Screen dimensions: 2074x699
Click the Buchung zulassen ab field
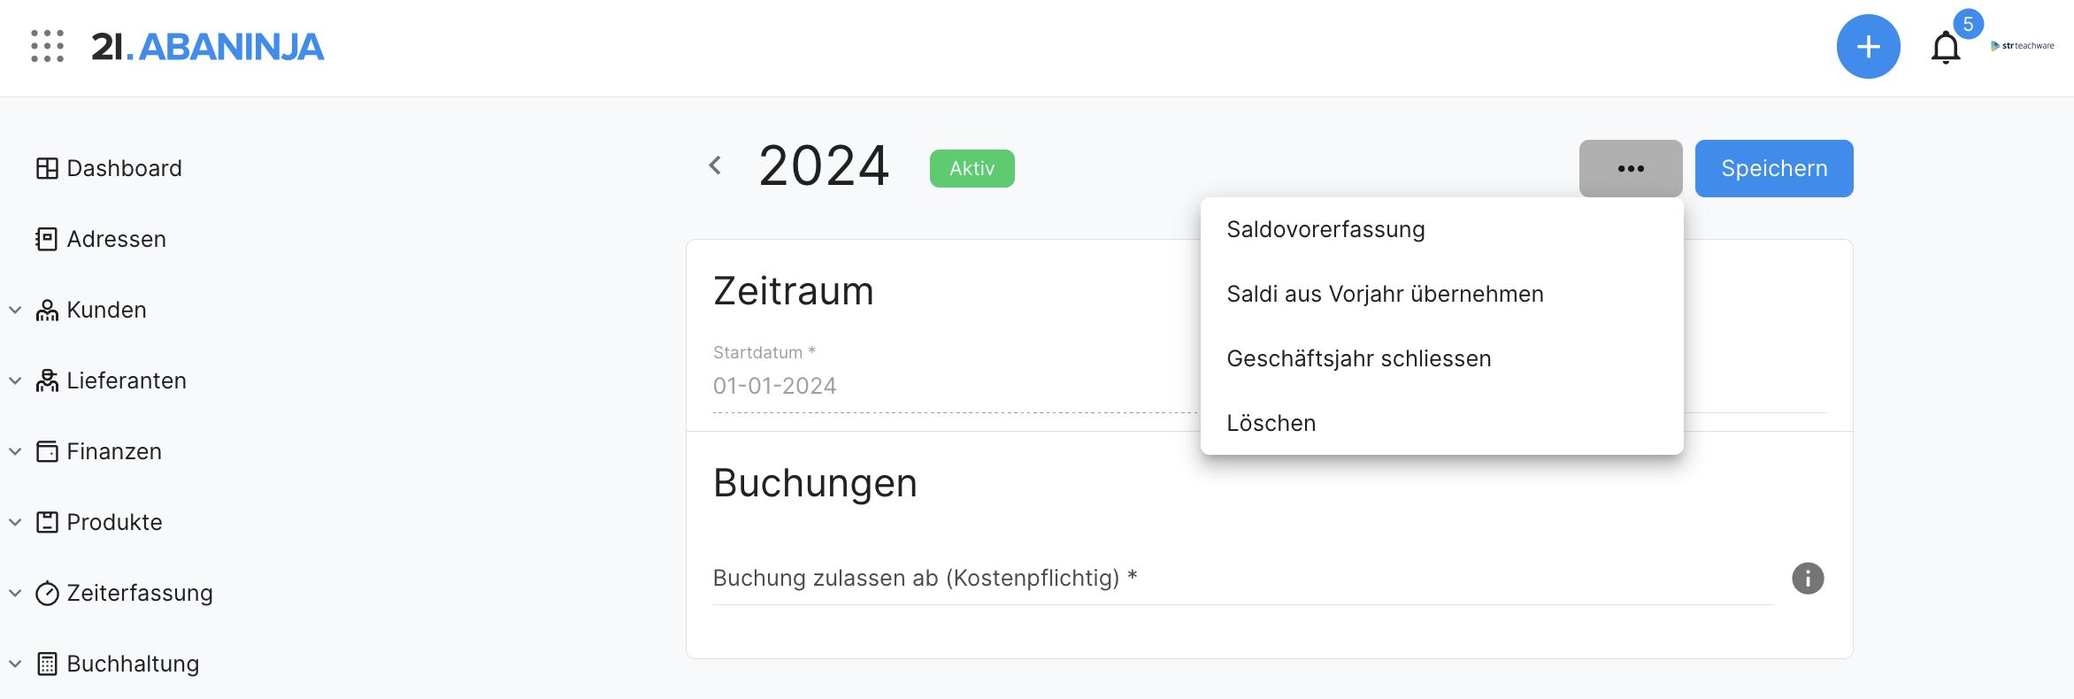1239,579
